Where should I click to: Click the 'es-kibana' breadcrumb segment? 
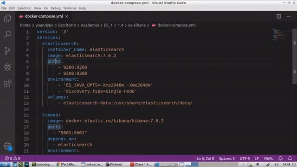point(137,25)
